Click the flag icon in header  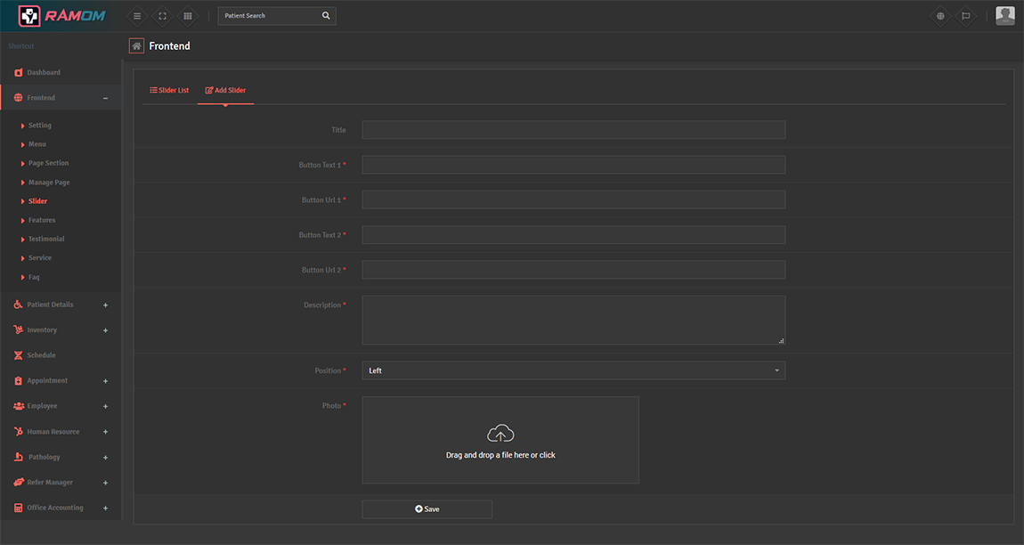(x=966, y=16)
